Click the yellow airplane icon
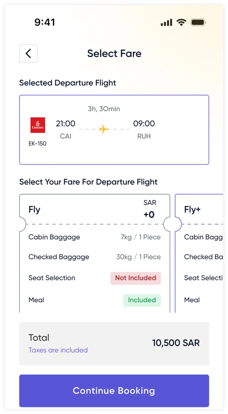Viewport: 228px width, 414px height. (x=104, y=129)
